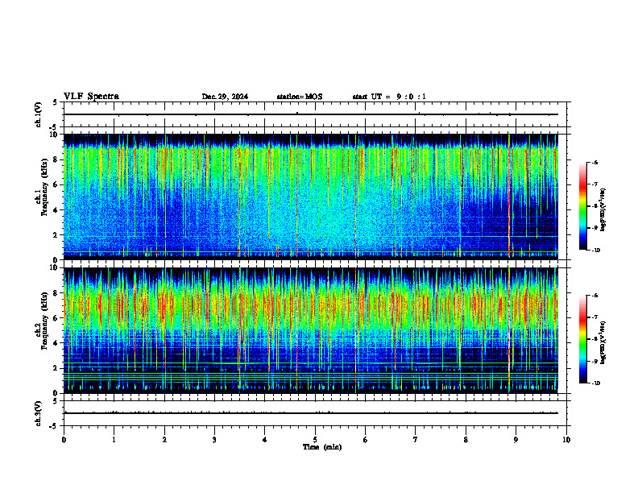This screenshot has width=638, height=493.
Task: Click the log(PSD) unit label beside the ch.2 color bar
Action: tap(603, 343)
